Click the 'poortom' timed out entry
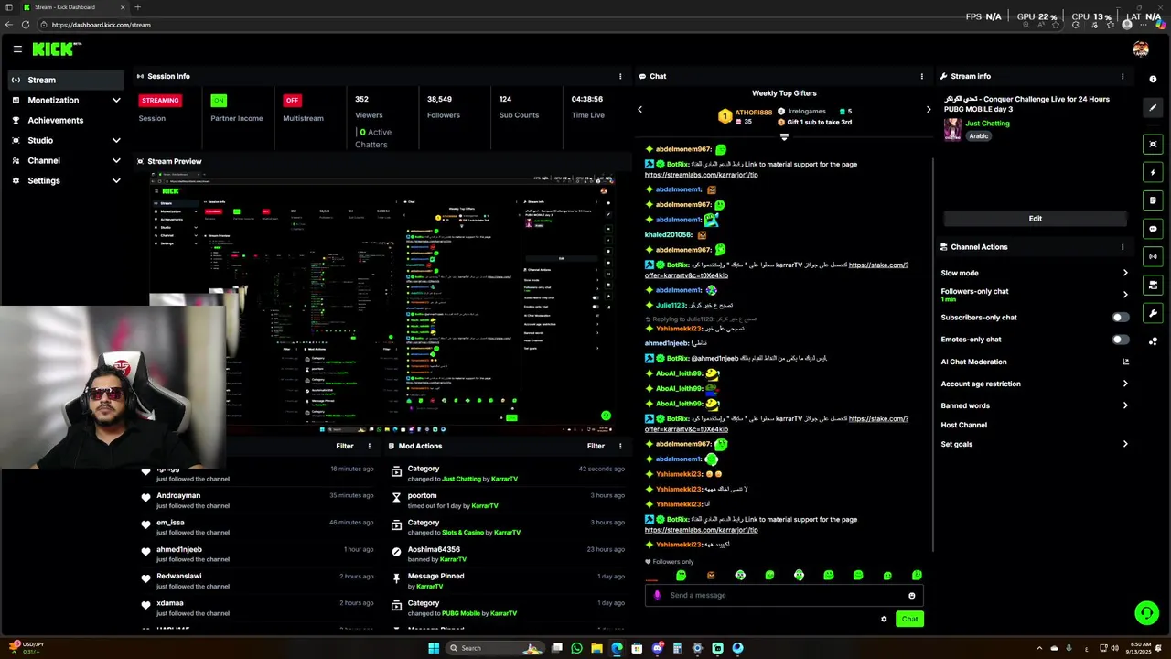 (422, 496)
